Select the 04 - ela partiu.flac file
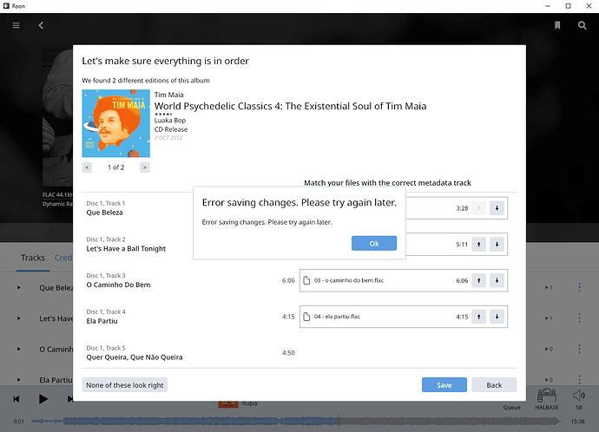Image resolution: width=599 pixels, height=432 pixels. (404, 317)
